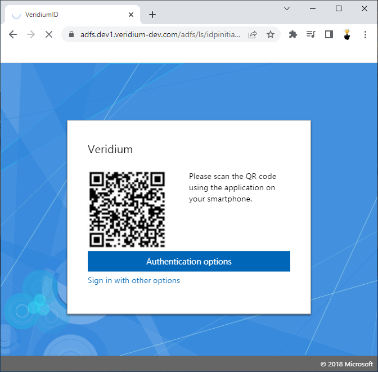The image size is (378, 372).
Task: Click the back navigation arrow
Action: tap(13, 34)
